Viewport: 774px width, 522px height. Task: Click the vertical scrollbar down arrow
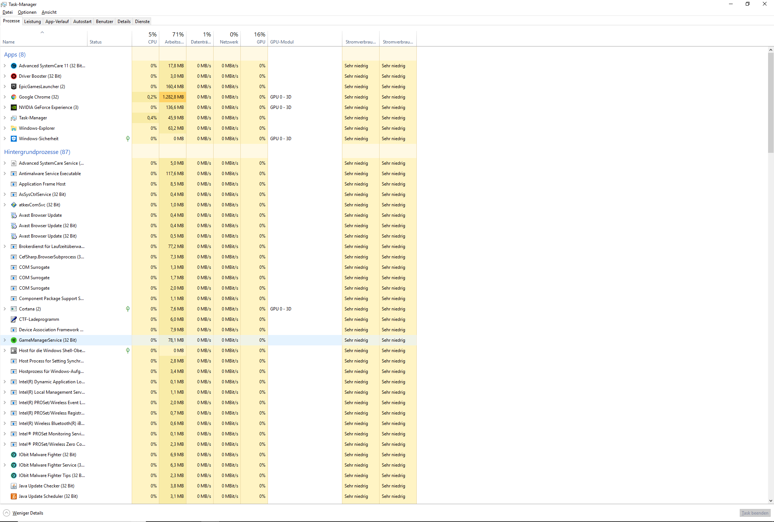pos(771,501)
